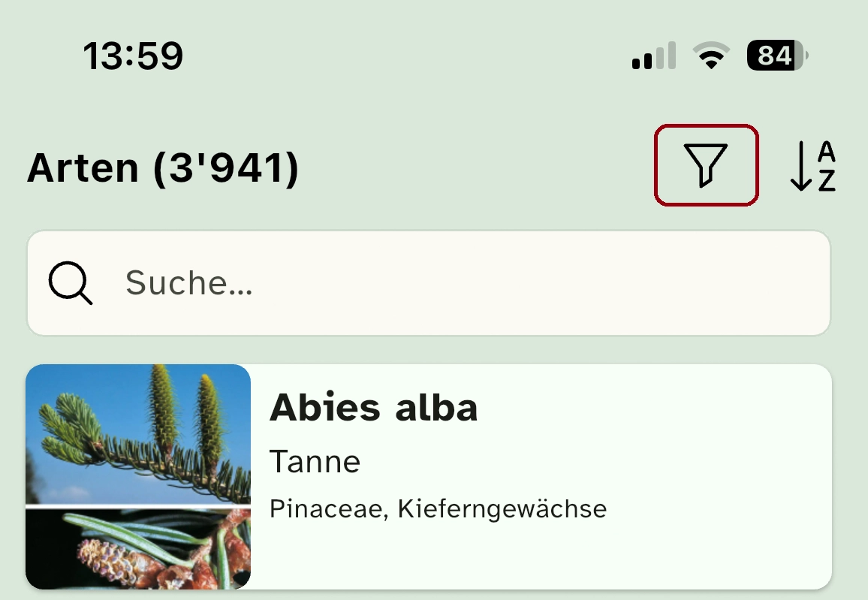Click into the Suche... search field
This screenshot has width=868, height=600.
click(x=429, y=283)
